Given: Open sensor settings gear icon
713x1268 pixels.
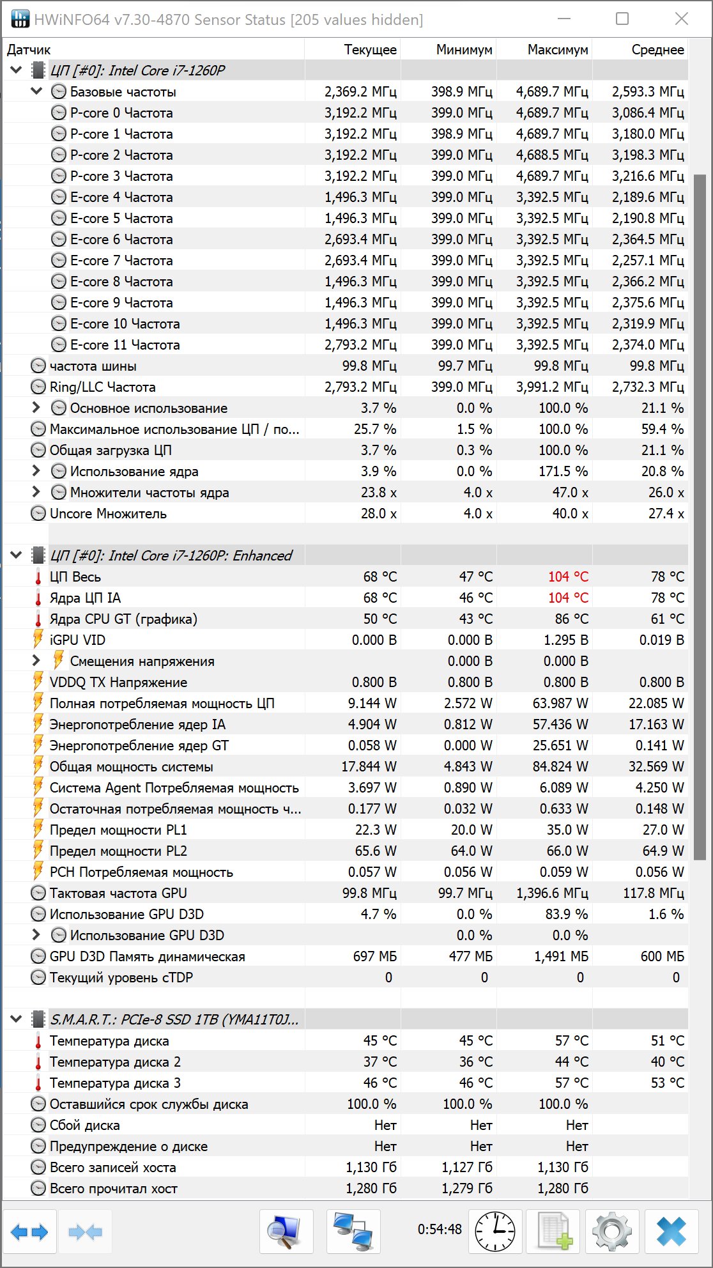Looking at the screenshot, I should coord(612,1231).
